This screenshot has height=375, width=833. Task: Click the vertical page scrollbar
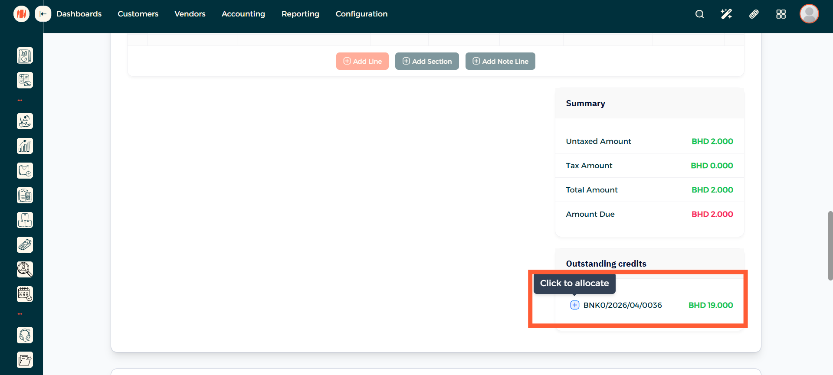[830, 245]
